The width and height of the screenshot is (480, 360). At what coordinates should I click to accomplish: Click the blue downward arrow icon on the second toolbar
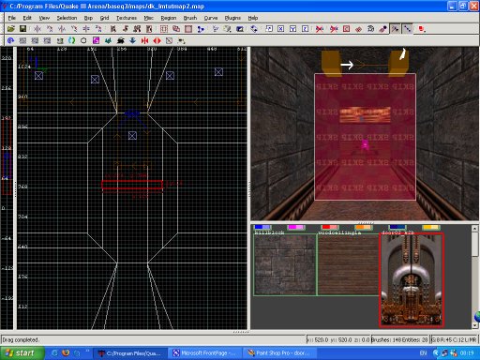click(x=132, y=40)
